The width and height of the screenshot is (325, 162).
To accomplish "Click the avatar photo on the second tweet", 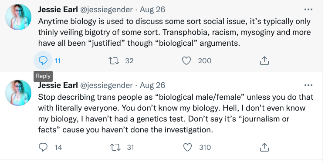I will click(x=18, y=93).
